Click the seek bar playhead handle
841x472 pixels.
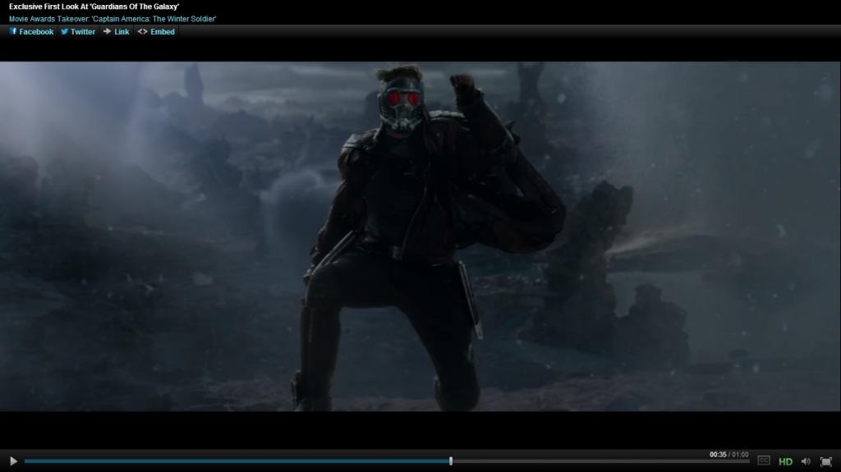(451, 461)
